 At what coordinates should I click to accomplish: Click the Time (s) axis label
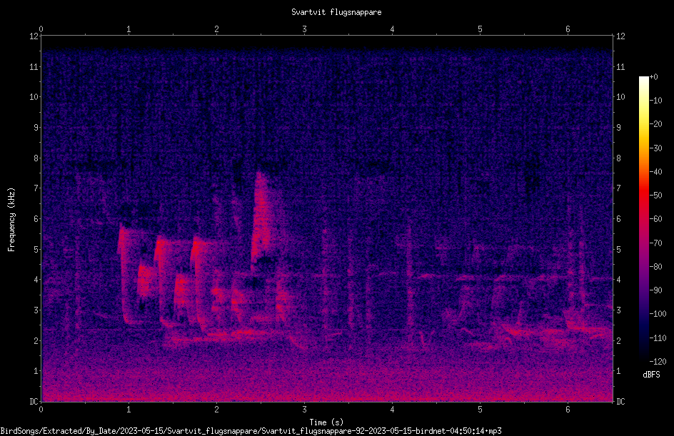pos(326,422)
